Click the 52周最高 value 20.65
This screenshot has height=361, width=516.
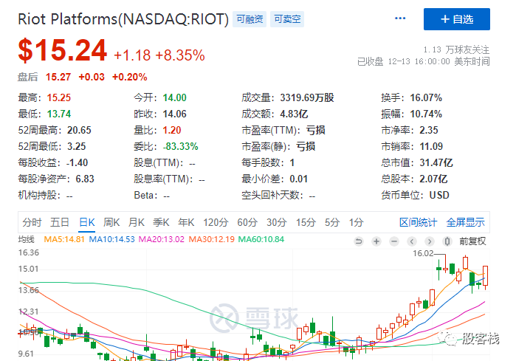pyautogui.click(x=79, y=131)
